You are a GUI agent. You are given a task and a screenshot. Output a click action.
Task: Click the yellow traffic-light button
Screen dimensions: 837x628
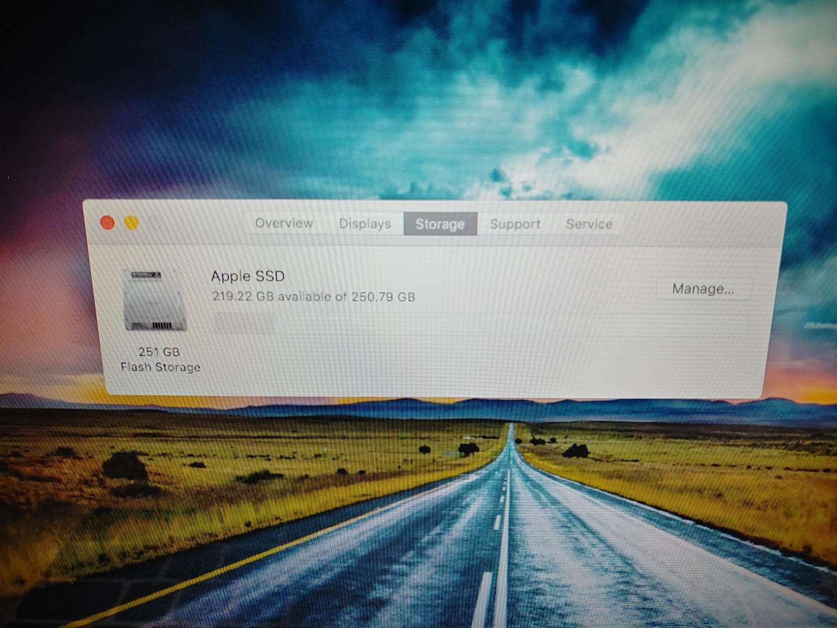(131, 222)
